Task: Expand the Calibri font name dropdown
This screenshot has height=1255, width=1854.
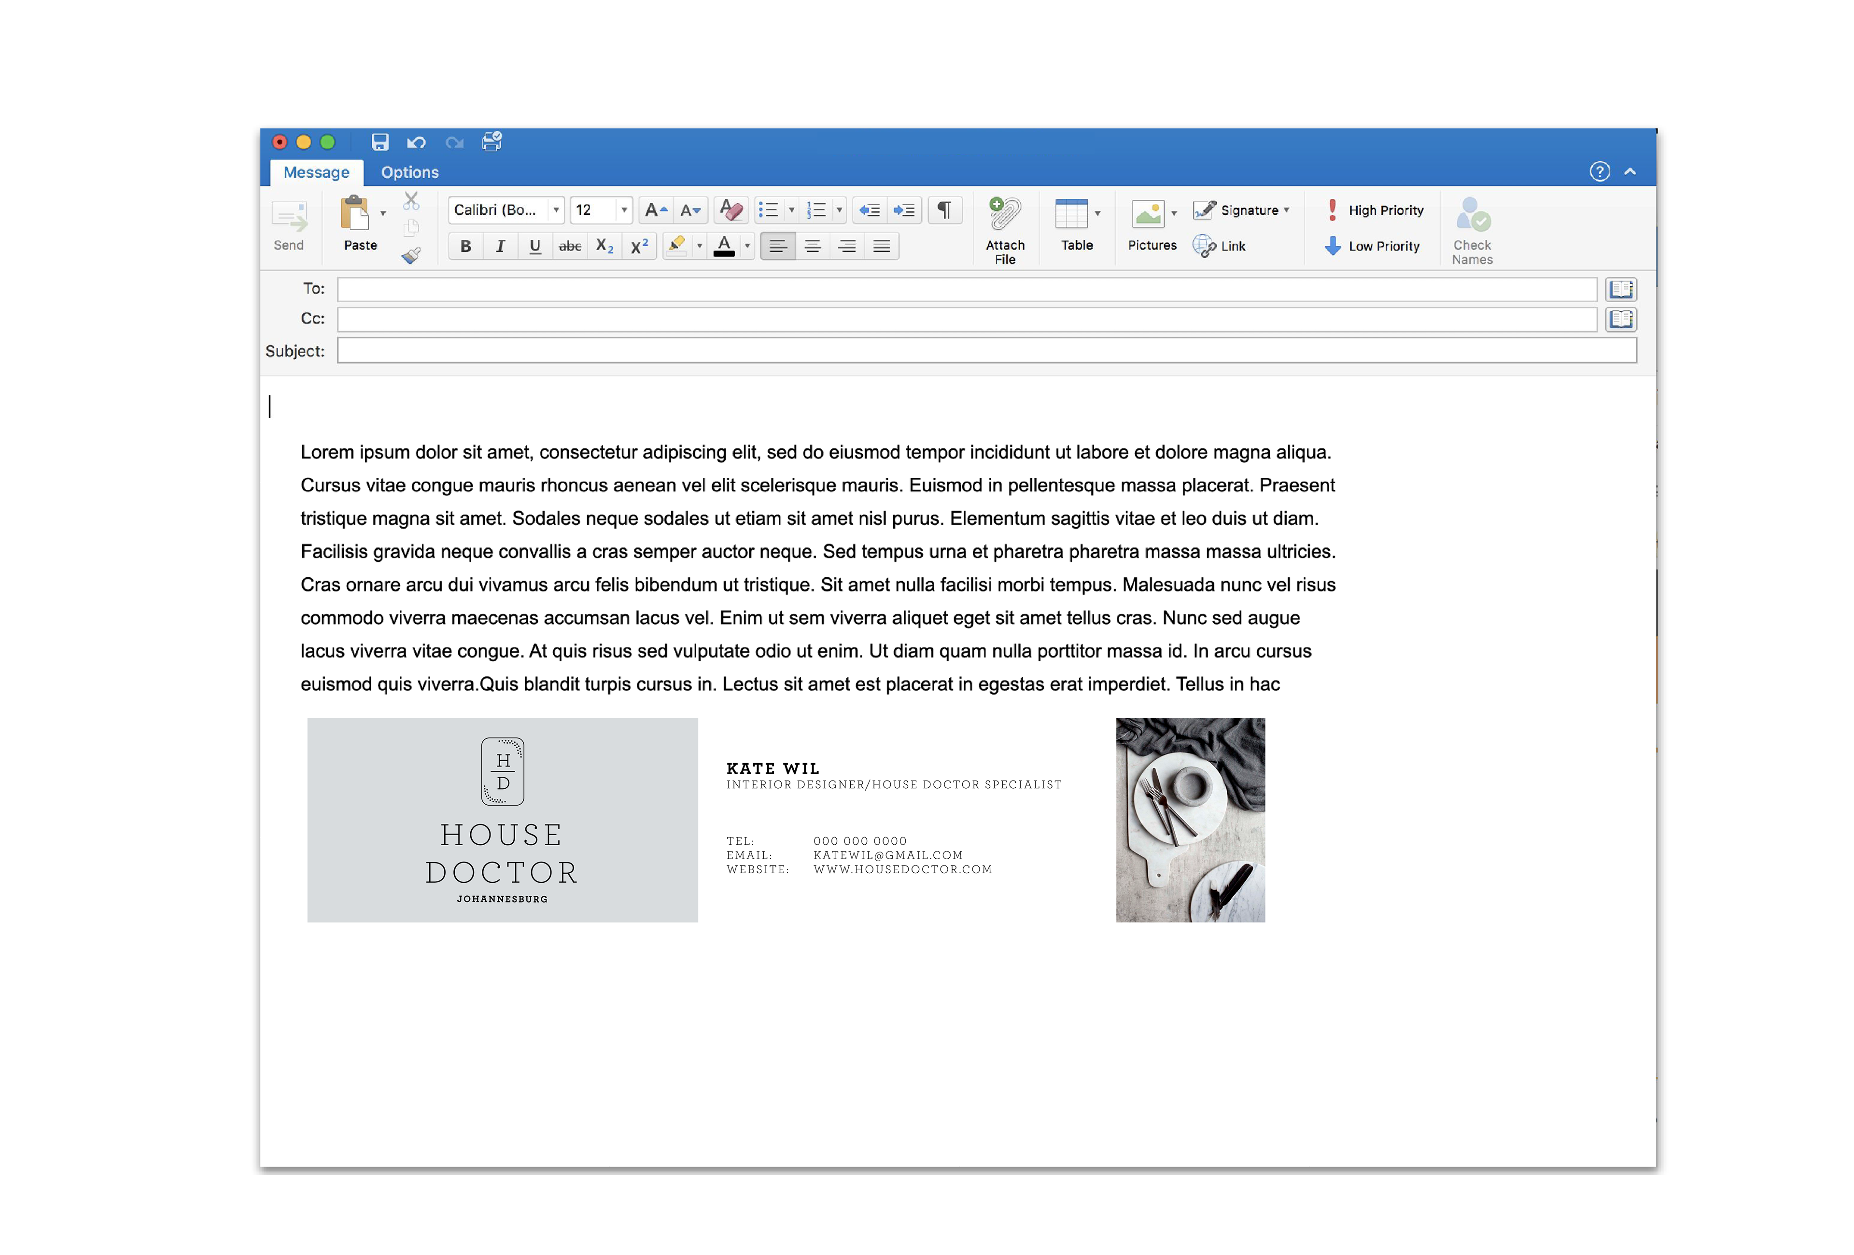Action: (556, 209)
